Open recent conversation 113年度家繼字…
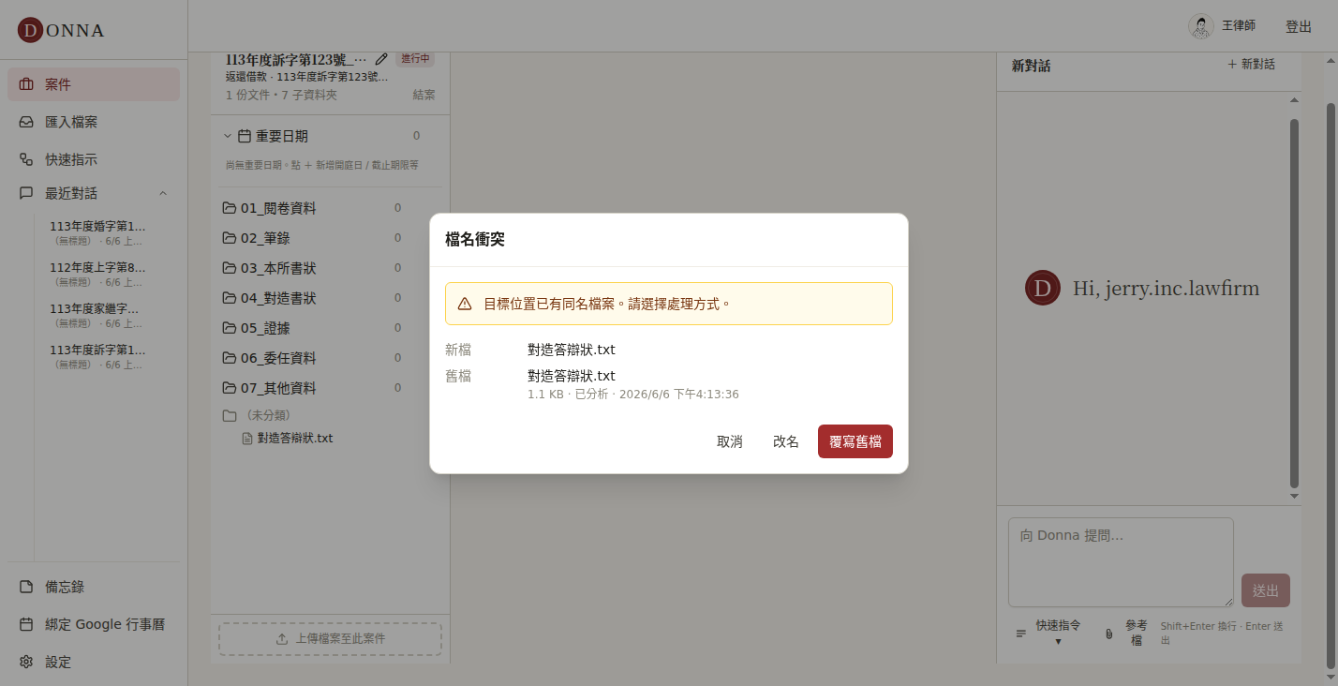The width and height of the screenshot is (1338, 686). (x=97, y=316)
